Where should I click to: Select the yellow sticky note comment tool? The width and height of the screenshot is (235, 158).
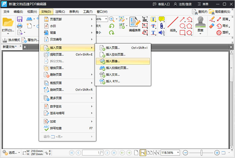pyautogui.click(x=162, y=19)
